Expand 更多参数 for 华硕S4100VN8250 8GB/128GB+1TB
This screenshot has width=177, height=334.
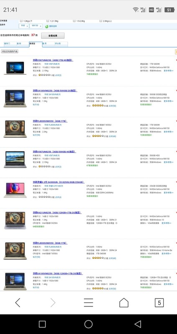169,284
